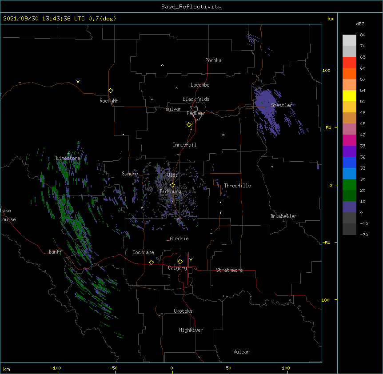Click the 80 dBZ legend value

tap(363, 35)
